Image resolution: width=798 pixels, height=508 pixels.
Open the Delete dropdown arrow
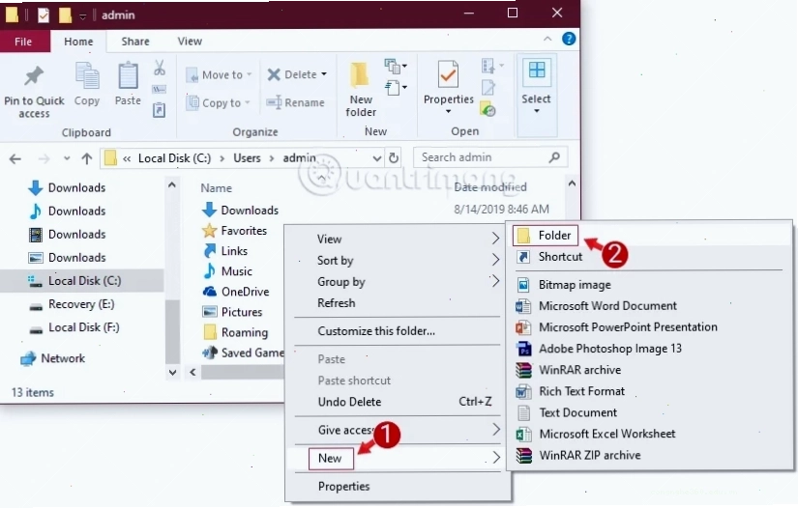tap(324, 74)
